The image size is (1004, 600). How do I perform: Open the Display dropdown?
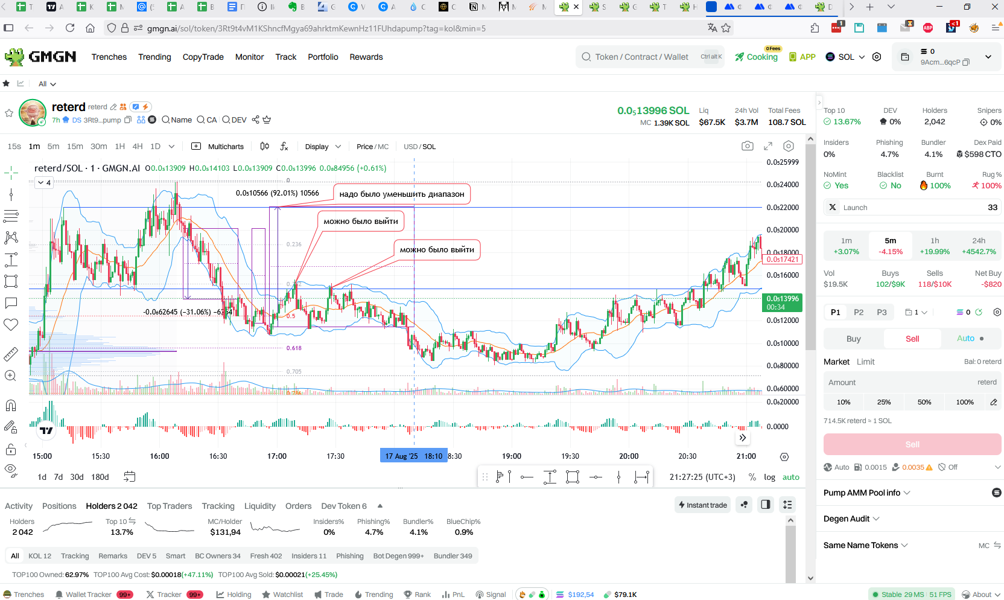pos(323,147)
